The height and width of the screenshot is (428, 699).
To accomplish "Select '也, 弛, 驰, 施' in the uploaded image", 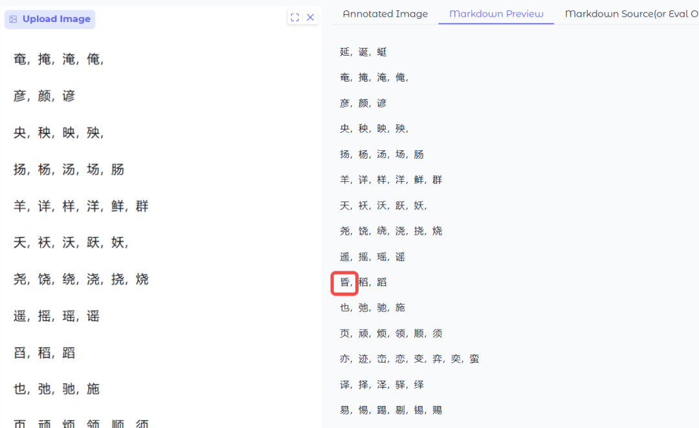I will 56,389.
